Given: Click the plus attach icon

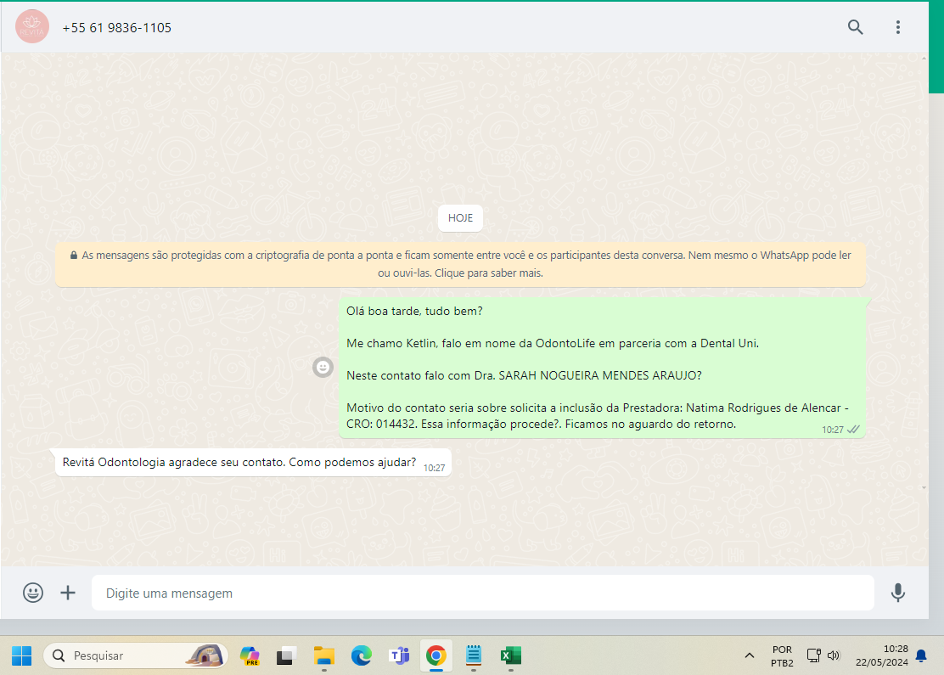Looking at the screenshot, I should (x=68, y=593).
